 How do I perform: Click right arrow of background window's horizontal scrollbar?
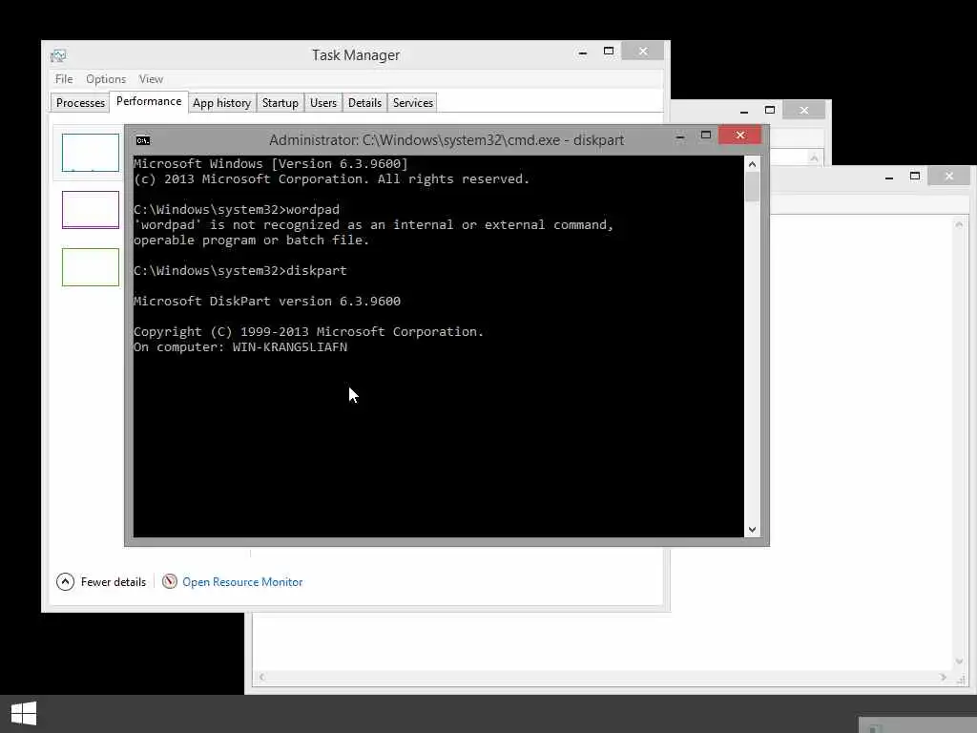tap(944, 677)
